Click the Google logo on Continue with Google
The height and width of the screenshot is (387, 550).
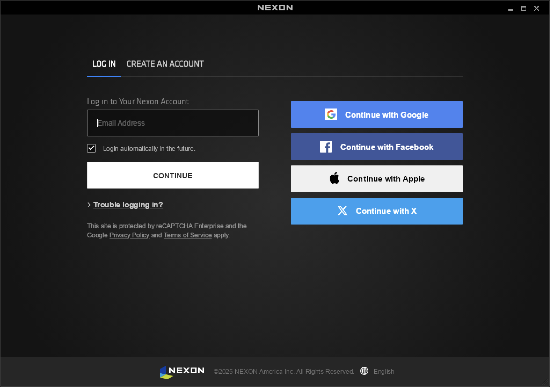click(x=331, y=114)
